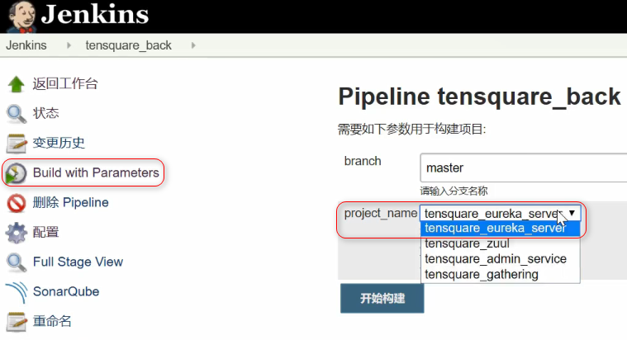
Task: Choose tensquare_zuul from the list
Action: click(x=501, y=243)
